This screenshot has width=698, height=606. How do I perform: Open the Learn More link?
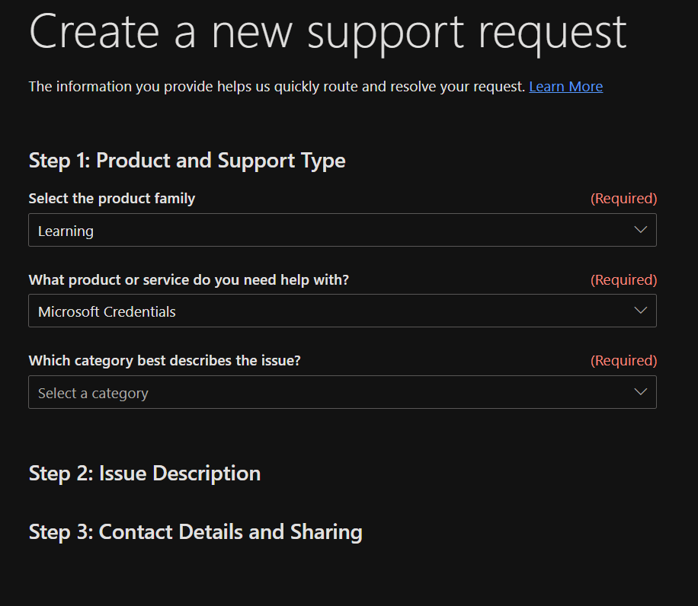click(x=565, y=86)
